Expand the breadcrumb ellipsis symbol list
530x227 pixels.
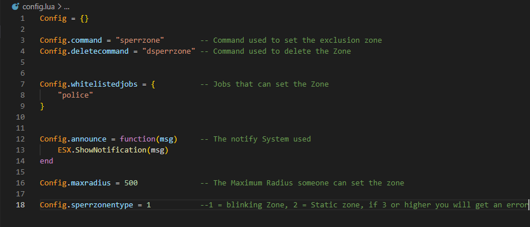pos(66,7)
